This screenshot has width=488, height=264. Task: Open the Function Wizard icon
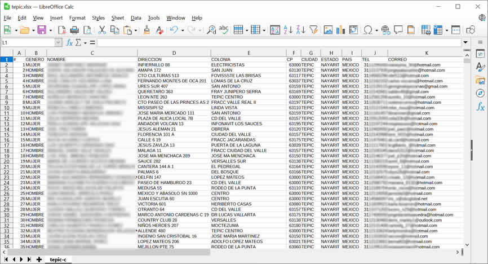coord(69,42)
